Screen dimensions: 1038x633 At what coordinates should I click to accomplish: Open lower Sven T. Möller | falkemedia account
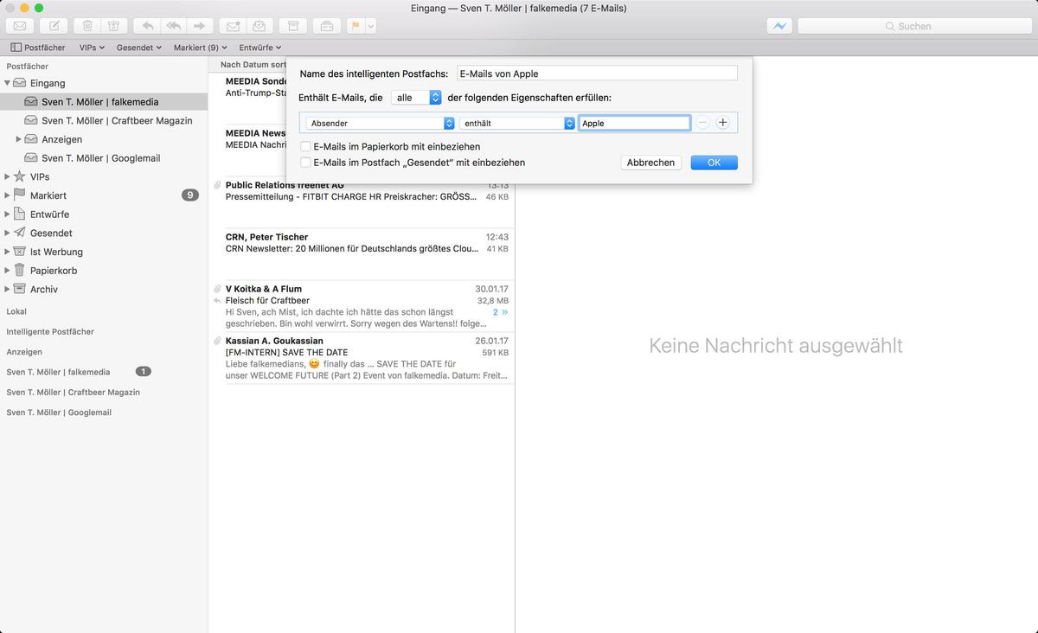58,372
